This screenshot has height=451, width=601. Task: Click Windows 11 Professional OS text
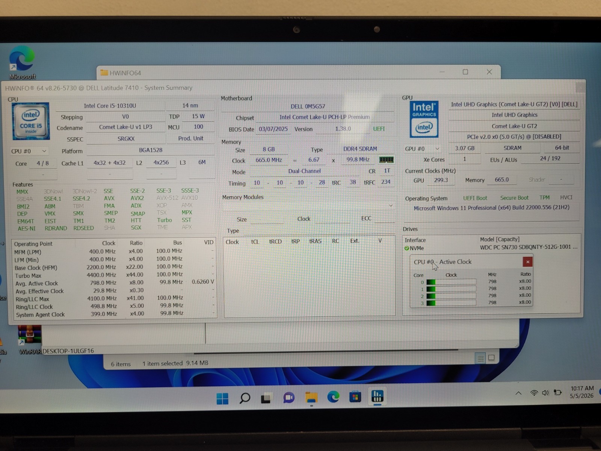[x=491, y=208]
